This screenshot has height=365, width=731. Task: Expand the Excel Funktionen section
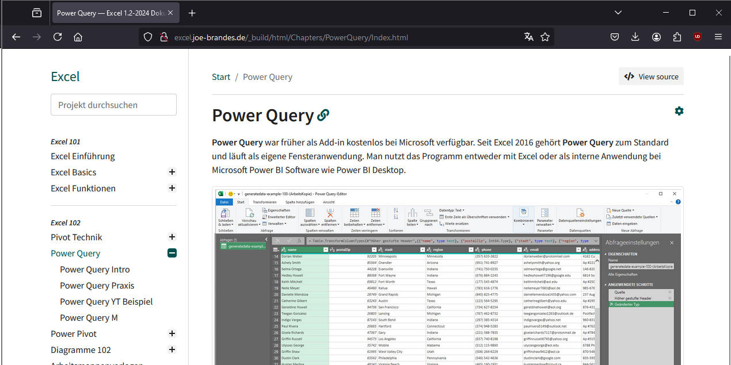coord(172,188)
